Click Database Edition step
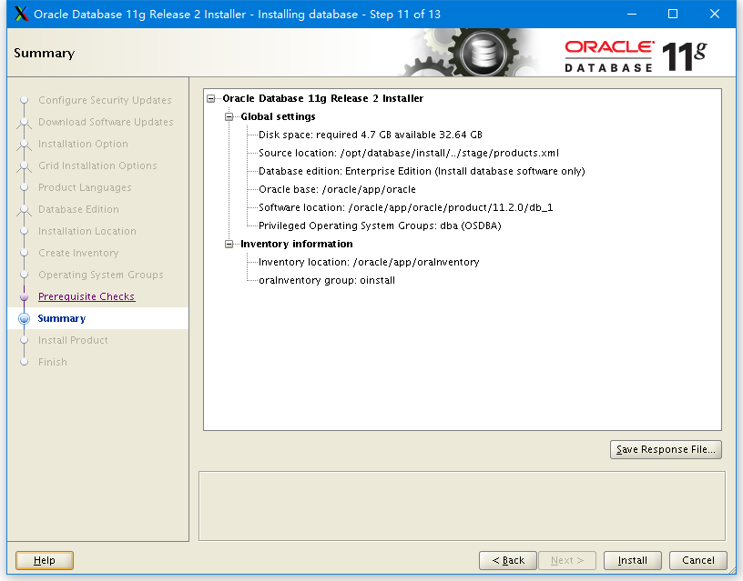 (x=78, y=209)
